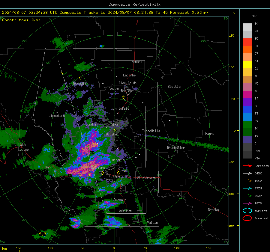Screen dimensions: 270x252
Task: Click the orange 111V arrow in legend
Action: [x=247, y=181]
